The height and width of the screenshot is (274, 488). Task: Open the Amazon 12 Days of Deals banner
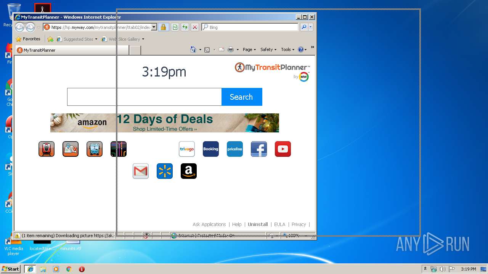pyautogui.click(x=165, y=123)
